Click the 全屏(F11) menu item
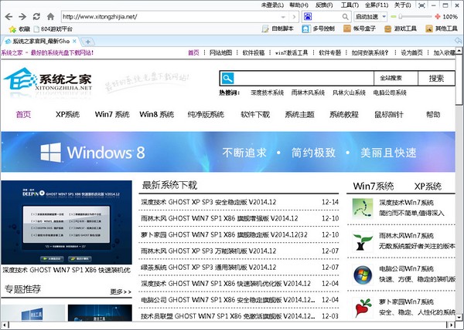This screenshot has width=464, height=330. pos(376,5)
